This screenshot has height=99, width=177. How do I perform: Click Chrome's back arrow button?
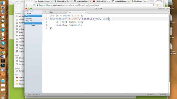(27, 5)
